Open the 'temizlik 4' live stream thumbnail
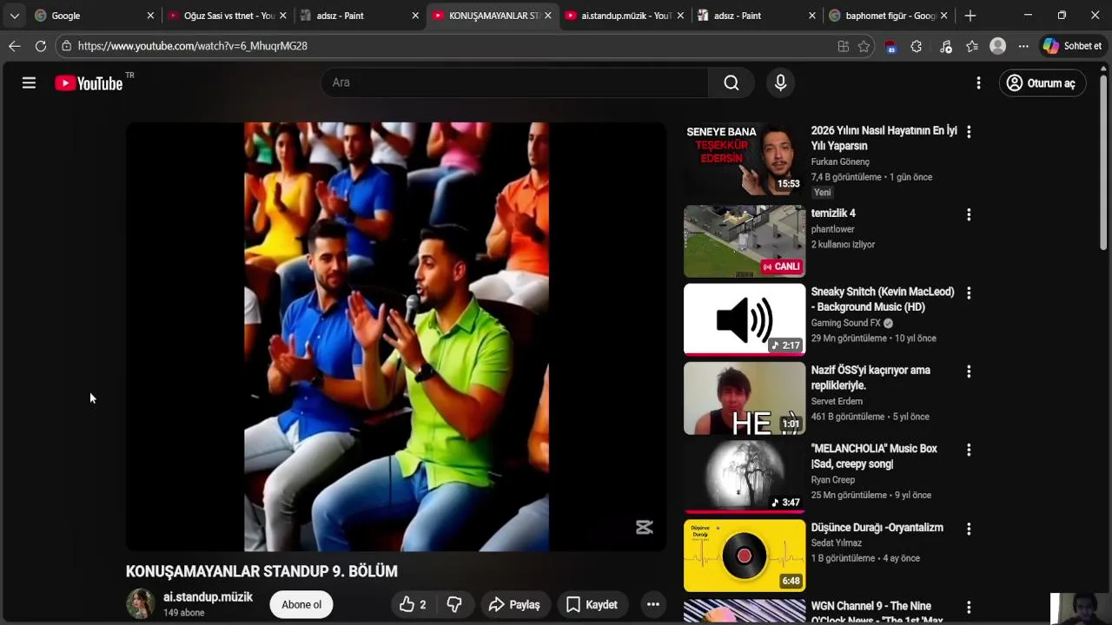Screen dimensions: 1112x625 pos(745,241)
